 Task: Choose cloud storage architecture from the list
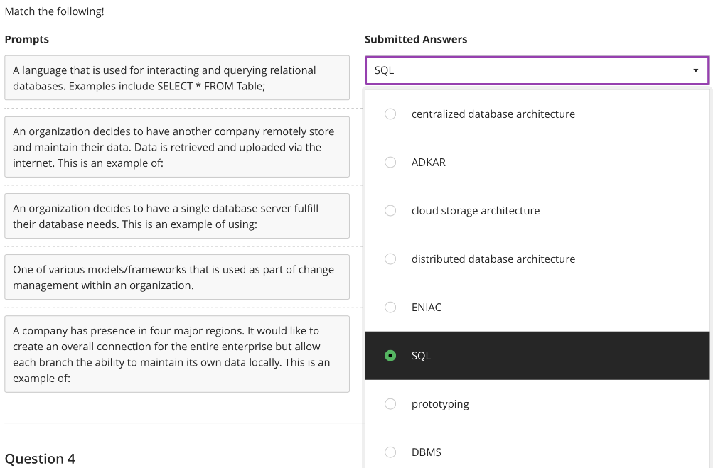point(390,210)
